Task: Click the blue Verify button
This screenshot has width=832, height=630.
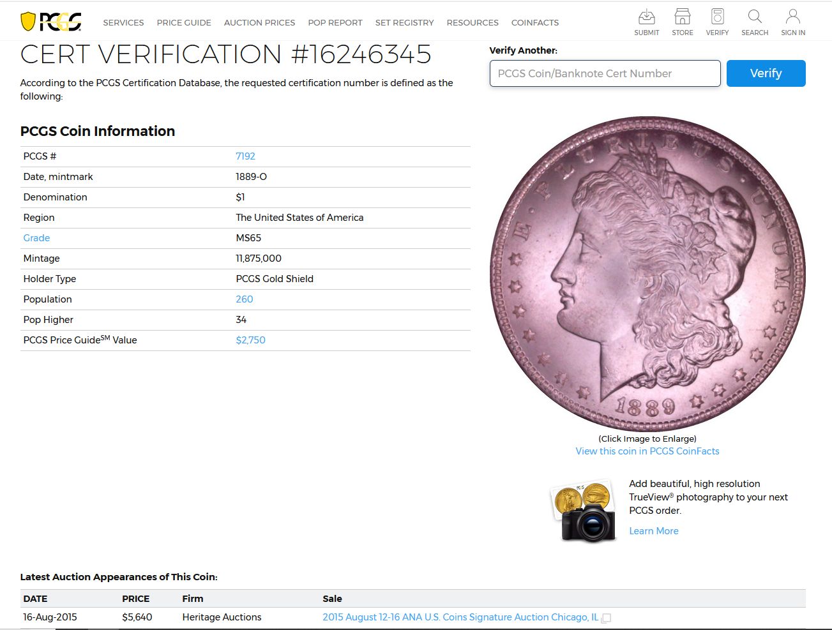Action: tap(766, 73)
